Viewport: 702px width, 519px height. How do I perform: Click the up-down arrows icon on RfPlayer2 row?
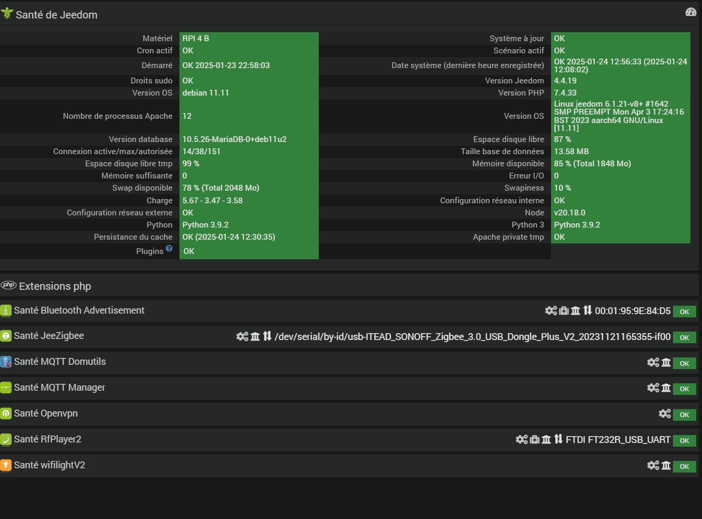pos(558,439)
